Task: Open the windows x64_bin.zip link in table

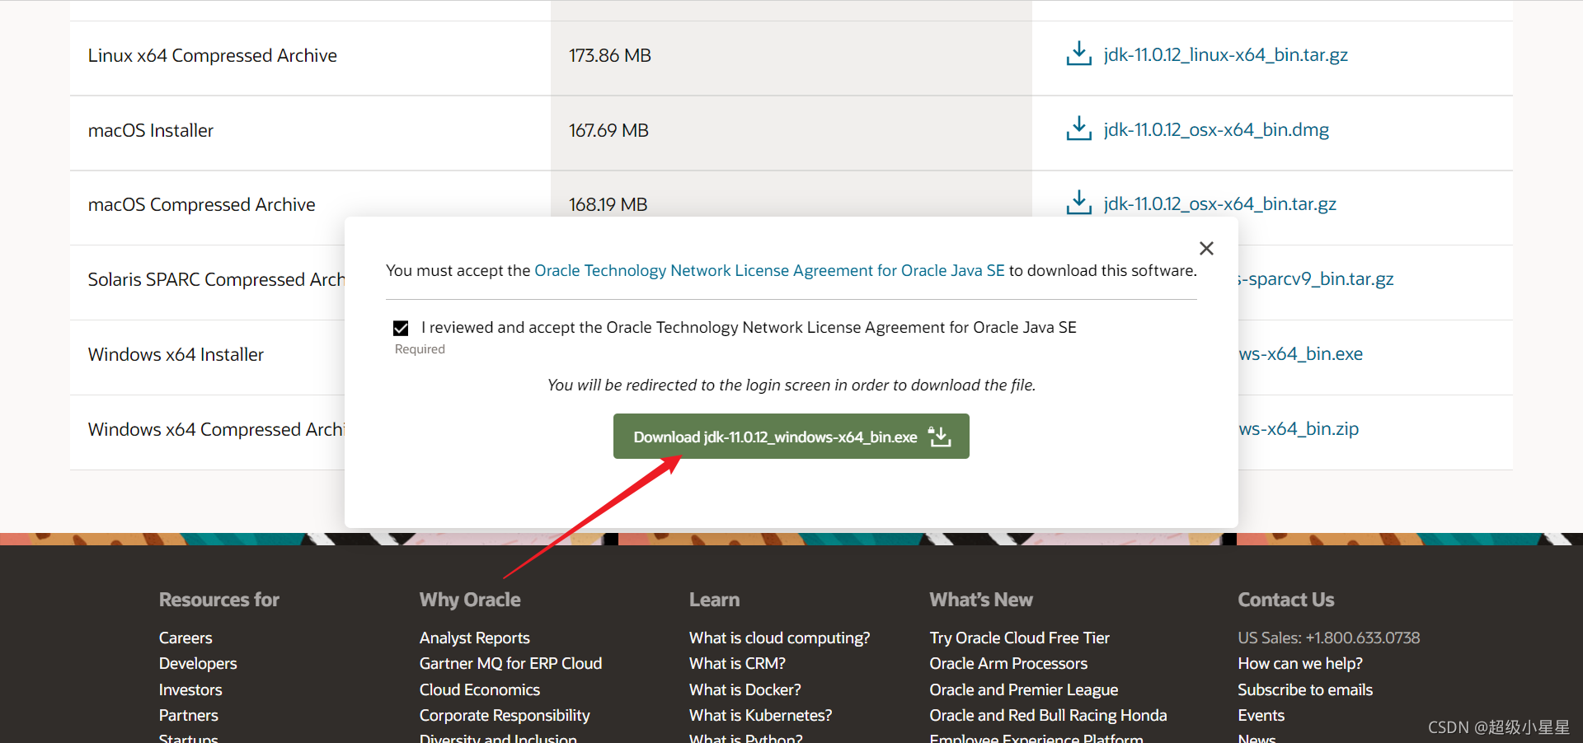Action: point(1299,428)
